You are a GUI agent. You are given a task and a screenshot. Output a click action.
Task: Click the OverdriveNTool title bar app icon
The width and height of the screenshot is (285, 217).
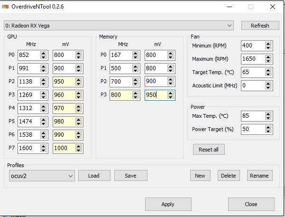click(x=5, y=7)
